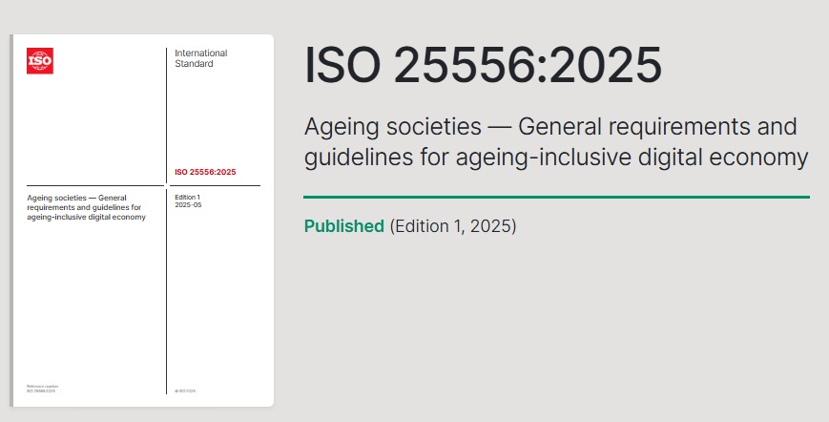829x422 pixels.
Task: Click the green divider line under subtitle
Action: pos(557,198)
